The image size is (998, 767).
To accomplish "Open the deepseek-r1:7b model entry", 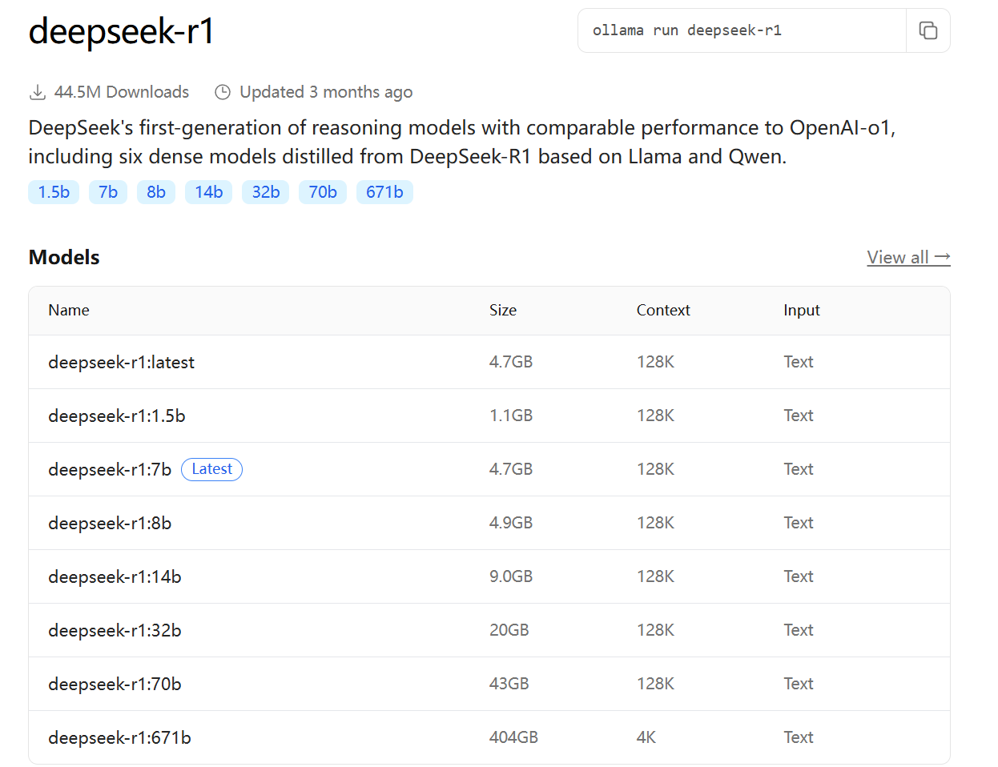I will pyautogui.click(x=109, y=469).
